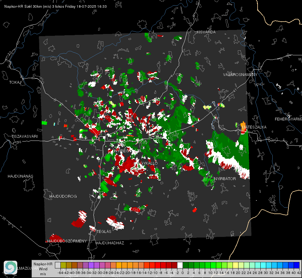Image resolution: width=302 pixels, height=278 pixels.
Task: Click the swirl logo icon at bottom left
Action: [10, 267]
